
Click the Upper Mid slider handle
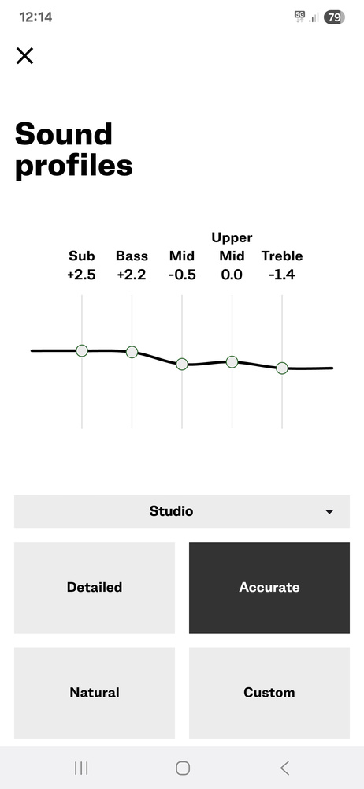(x=232, y=361)
